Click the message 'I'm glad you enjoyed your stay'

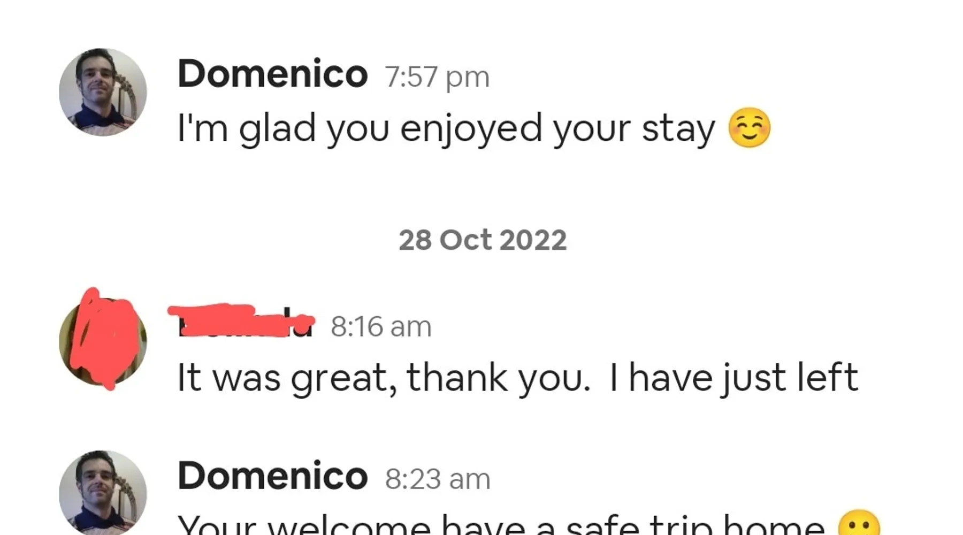click(x=446, y=129)
